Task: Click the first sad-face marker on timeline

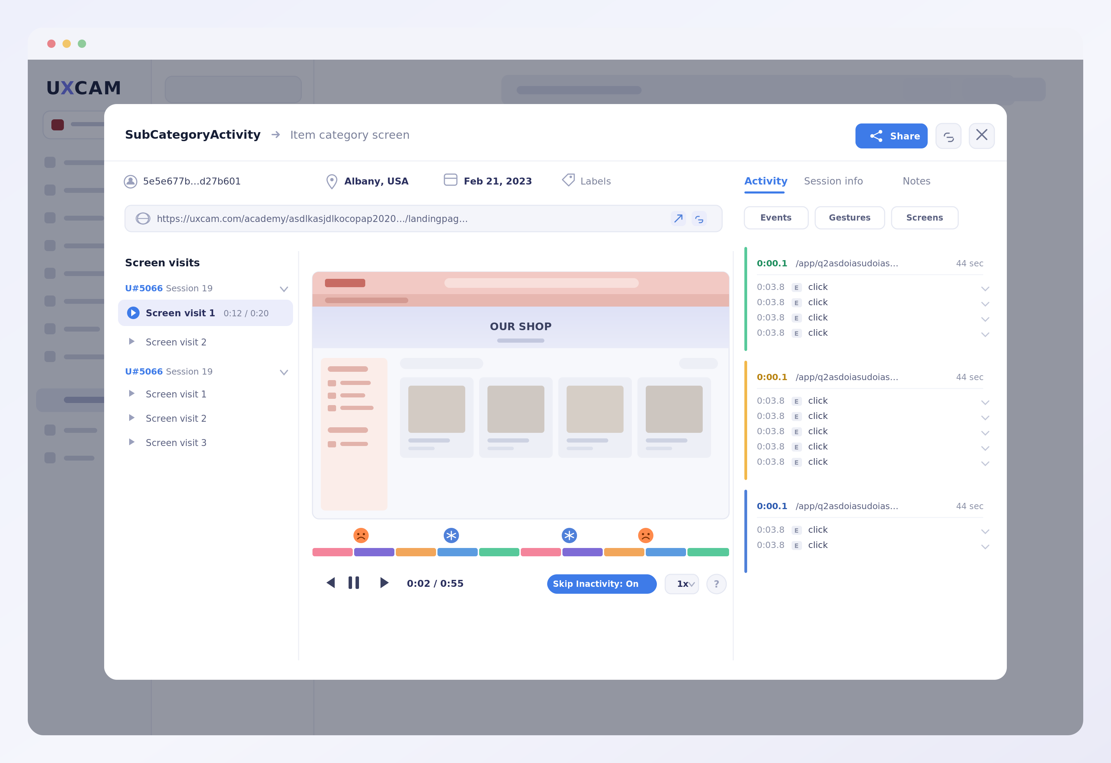Action: coord(361,535)
